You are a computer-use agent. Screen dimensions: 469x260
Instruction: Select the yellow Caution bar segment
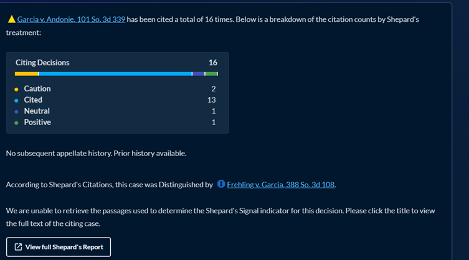click(27, 74)
